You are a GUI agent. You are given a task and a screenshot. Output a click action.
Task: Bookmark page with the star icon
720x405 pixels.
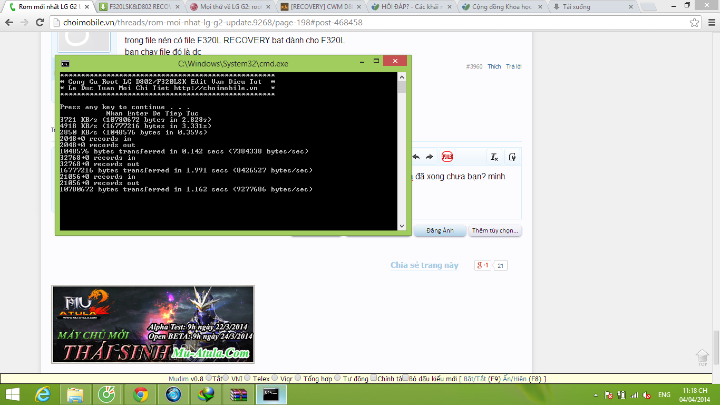(695, 23)
